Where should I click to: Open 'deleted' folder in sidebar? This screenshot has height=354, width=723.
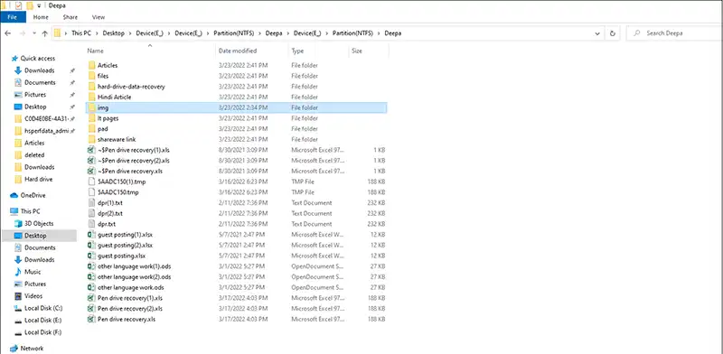coord(34,155)
